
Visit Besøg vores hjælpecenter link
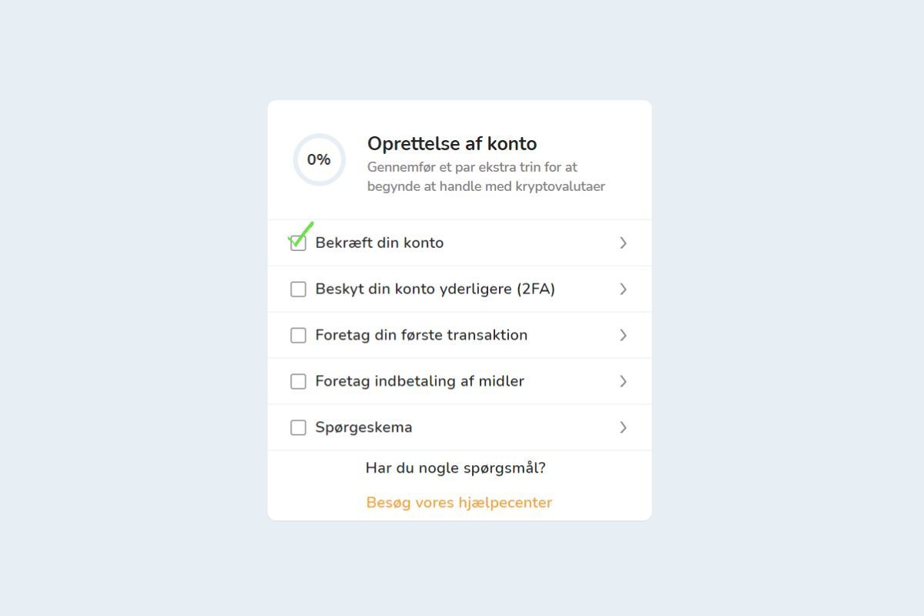[459, 503]
